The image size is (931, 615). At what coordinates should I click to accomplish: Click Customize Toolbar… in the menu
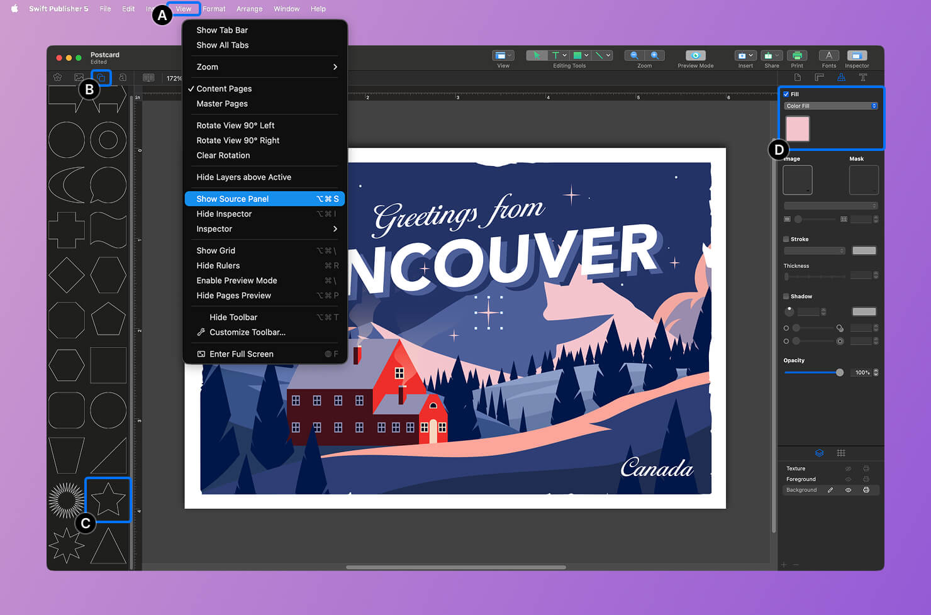coord(247,332)
